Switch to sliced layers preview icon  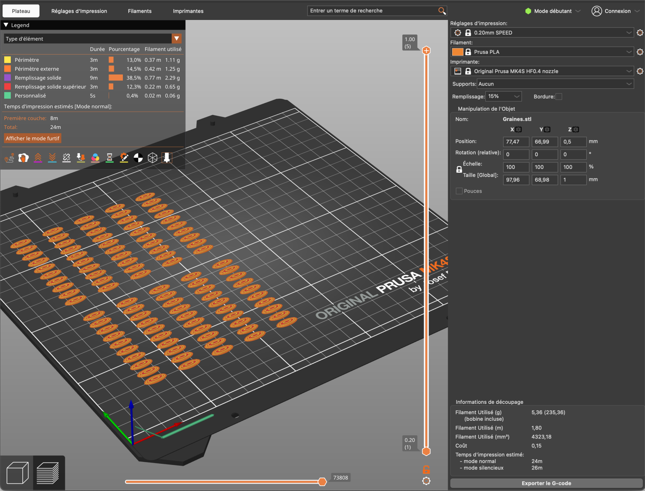pyautogui.click(x=48, y=473)
